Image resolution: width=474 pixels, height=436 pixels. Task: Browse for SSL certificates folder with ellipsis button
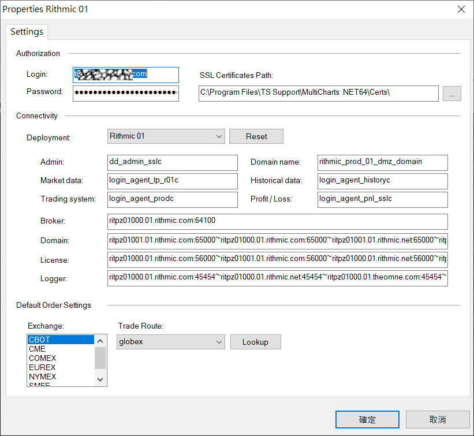pyautogui.click(x=452, y=94)
